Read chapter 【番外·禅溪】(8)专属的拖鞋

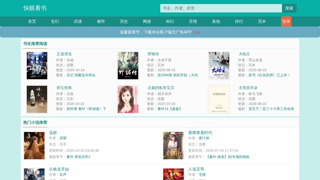(x=227, y=157)
